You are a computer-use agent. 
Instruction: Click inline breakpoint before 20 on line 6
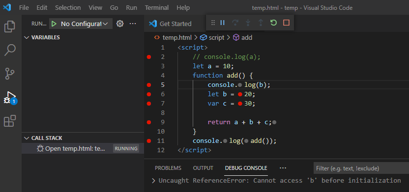coord(240,94)
